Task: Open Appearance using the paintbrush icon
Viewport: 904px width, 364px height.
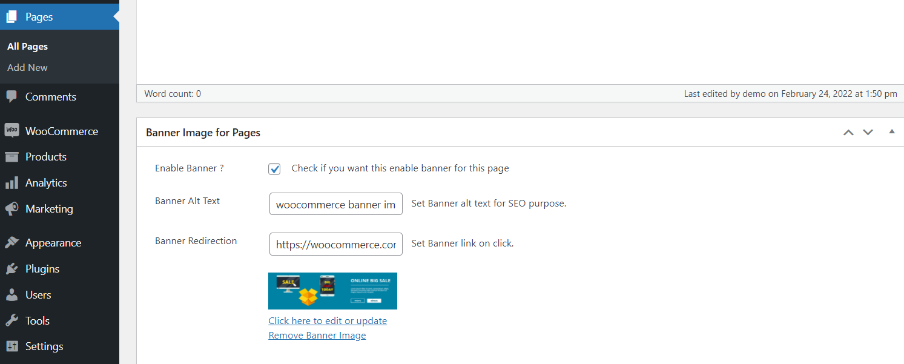Action: click(12, 242)
